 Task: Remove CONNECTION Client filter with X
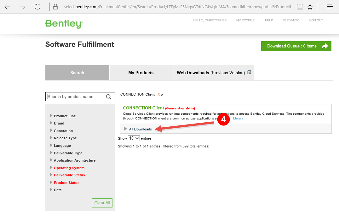159,95
